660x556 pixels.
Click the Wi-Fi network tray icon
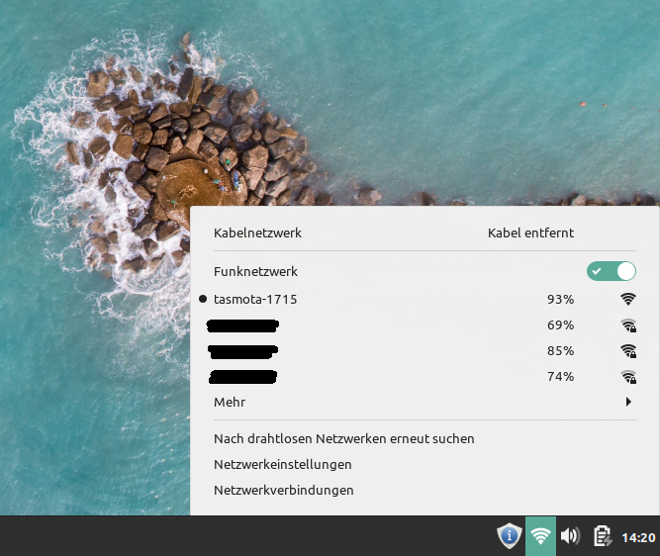tap(540, 536)
